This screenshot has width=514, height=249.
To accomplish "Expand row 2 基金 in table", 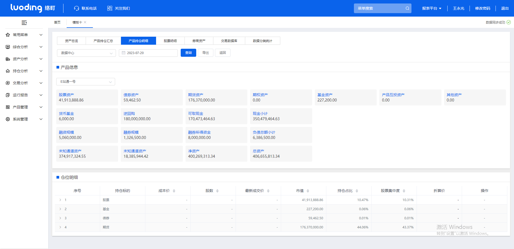I will pos(60,209).
